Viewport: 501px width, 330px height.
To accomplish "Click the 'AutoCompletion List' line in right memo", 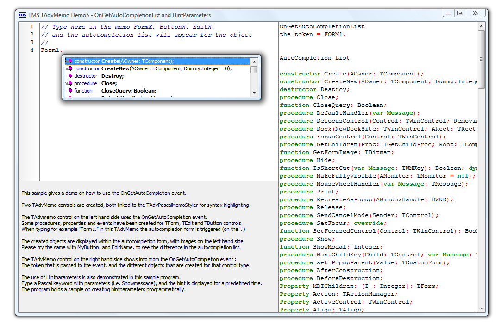I will (x=315, y=58).
